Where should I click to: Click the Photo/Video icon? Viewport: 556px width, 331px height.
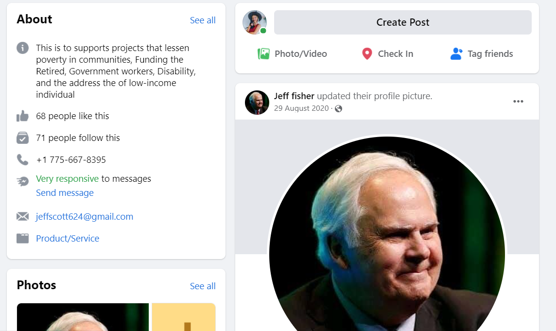[263, 54]
